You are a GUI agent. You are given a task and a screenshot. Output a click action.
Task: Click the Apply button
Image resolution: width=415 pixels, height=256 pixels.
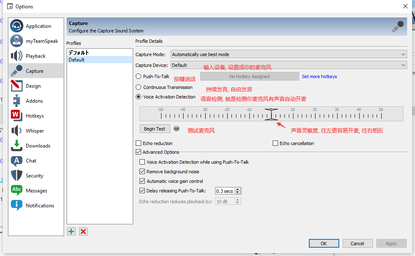[x=391, y=243]
